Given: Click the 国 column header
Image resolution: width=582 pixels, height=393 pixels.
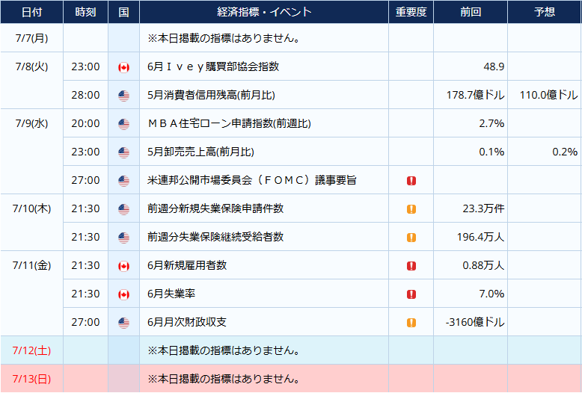Looking at the screenshot, I should pos(123,12).
